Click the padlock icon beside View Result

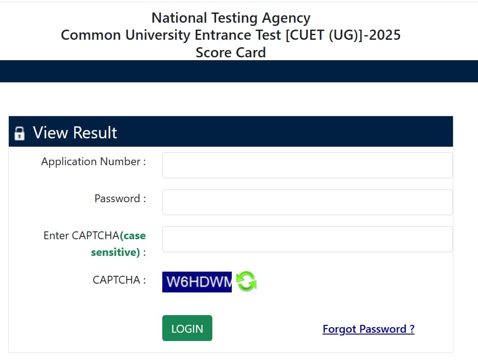pyautogui.click(x=19, y=133)
